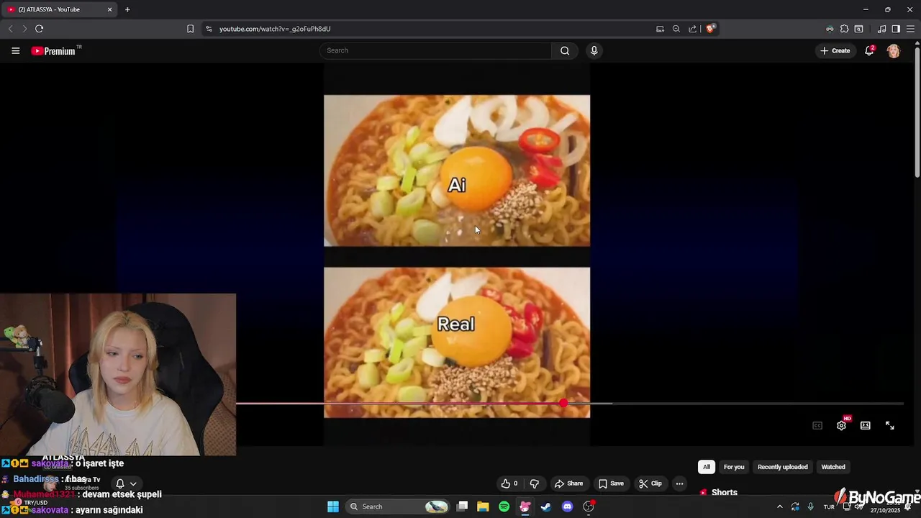Click the taskbar Search box
Viewport: 921px width, 518px height.
[x=398, y=506]
